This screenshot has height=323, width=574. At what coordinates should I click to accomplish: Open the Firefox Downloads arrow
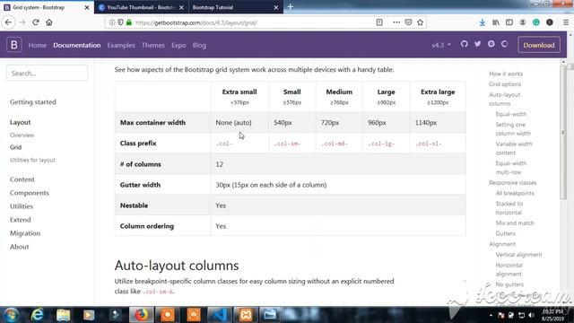coord(483,22)
